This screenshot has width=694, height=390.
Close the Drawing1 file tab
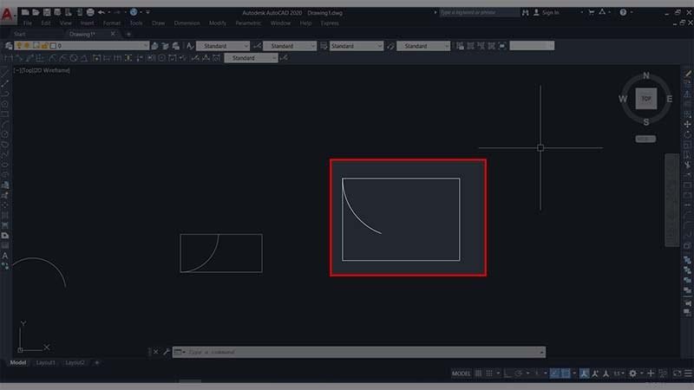tap(113, 34)
